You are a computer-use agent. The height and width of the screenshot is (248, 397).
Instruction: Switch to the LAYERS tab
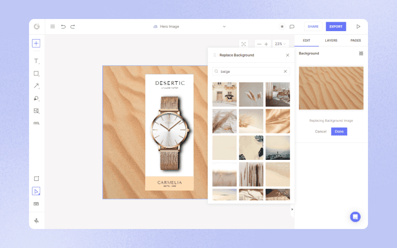click(x=331, y=41)
